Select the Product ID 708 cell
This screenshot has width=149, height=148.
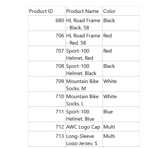coord(47,69)
